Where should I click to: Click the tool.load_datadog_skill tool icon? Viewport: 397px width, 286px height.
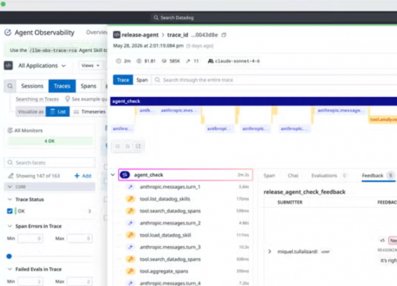pyautogui.click(x=130, y=235)
